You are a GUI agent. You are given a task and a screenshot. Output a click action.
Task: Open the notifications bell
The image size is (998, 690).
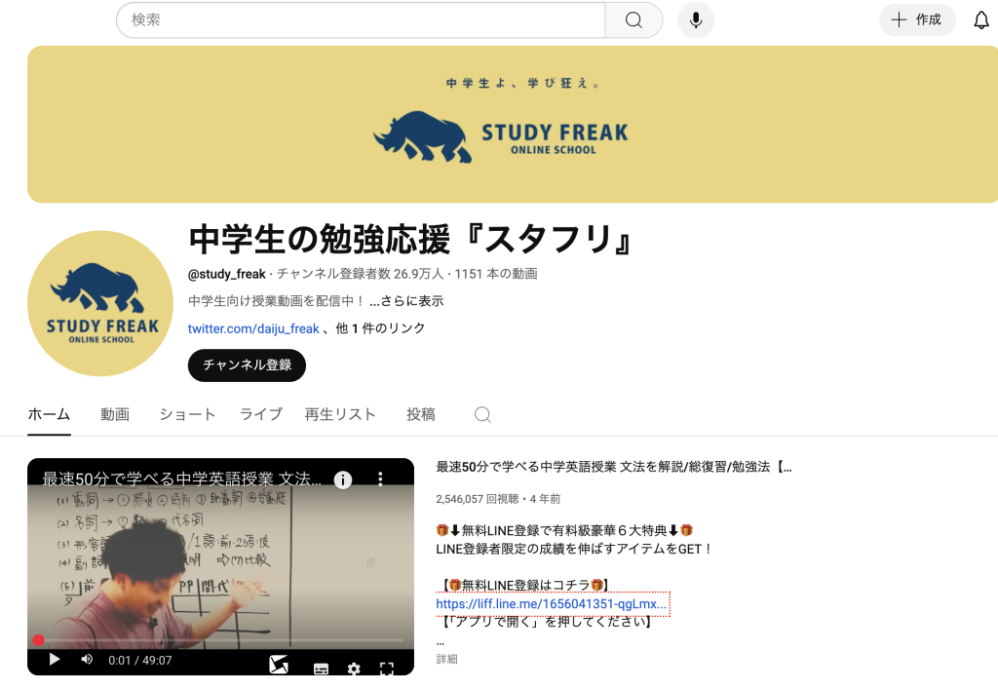[980, 20]
